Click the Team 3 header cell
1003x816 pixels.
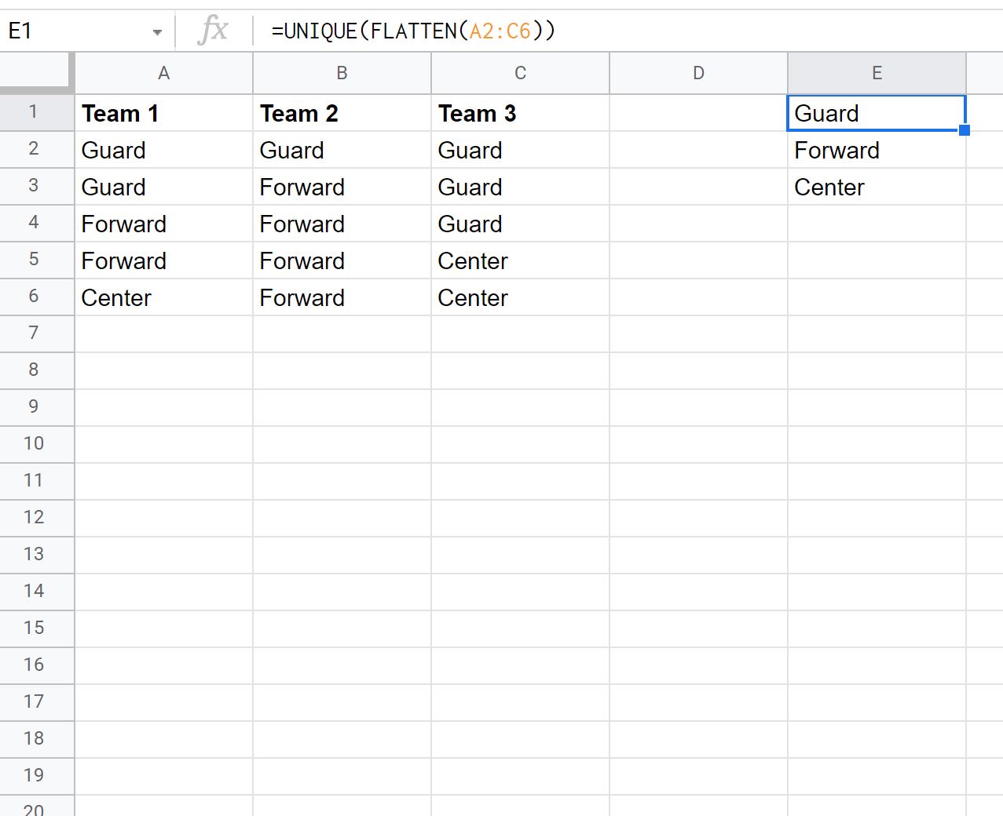click(x=520, y=114)
